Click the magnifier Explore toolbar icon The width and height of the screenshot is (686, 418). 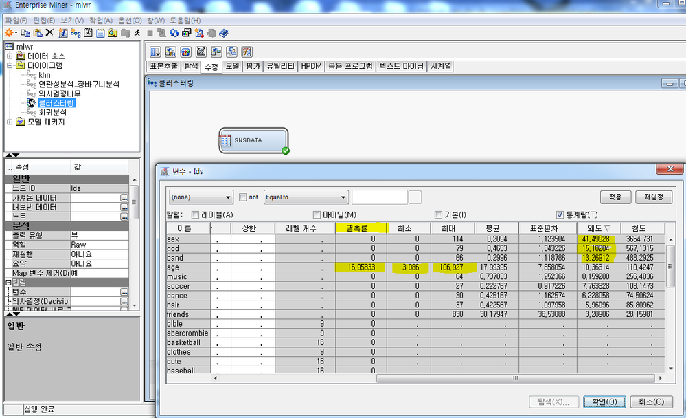(113, 33)
